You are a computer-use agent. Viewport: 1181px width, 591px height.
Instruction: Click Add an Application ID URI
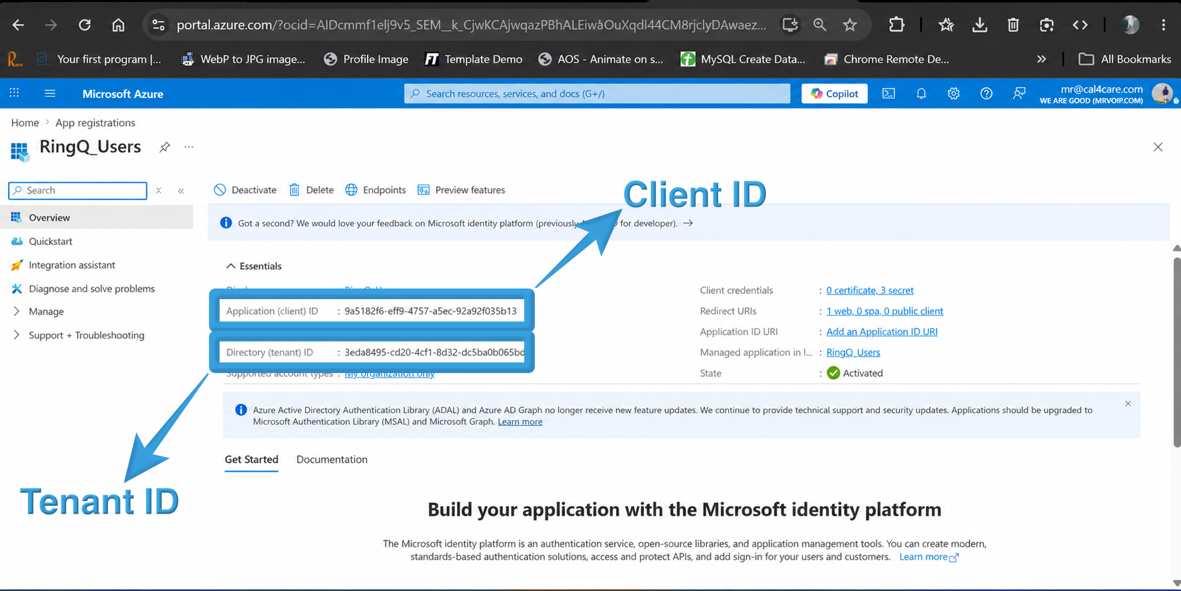[881, 332]
